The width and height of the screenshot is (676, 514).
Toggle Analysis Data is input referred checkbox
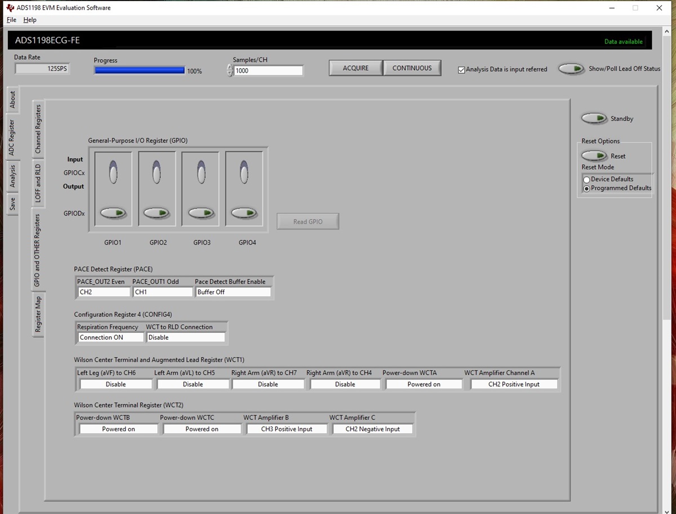tap(461, 70)
